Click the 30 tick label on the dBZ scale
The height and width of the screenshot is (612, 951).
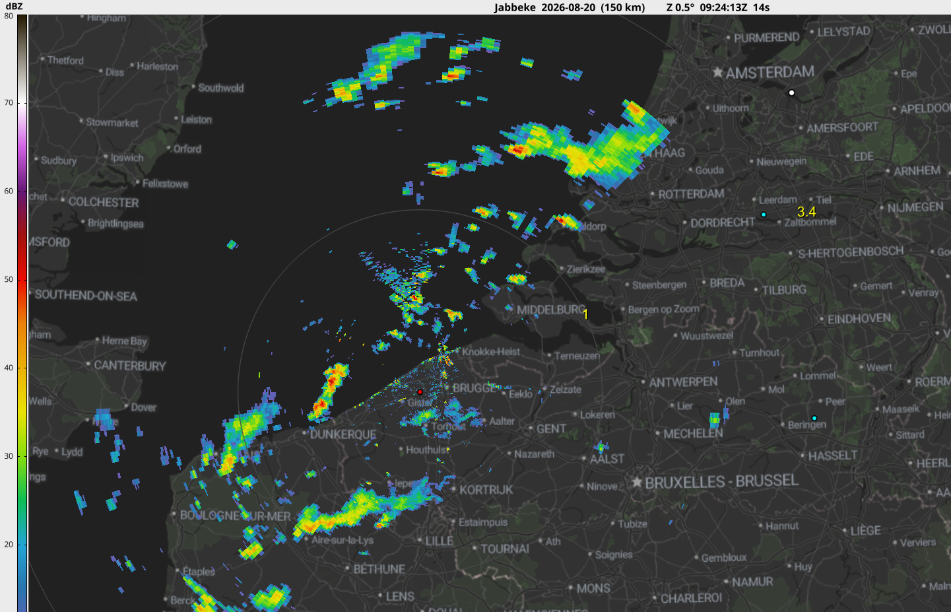click(9, 456)
